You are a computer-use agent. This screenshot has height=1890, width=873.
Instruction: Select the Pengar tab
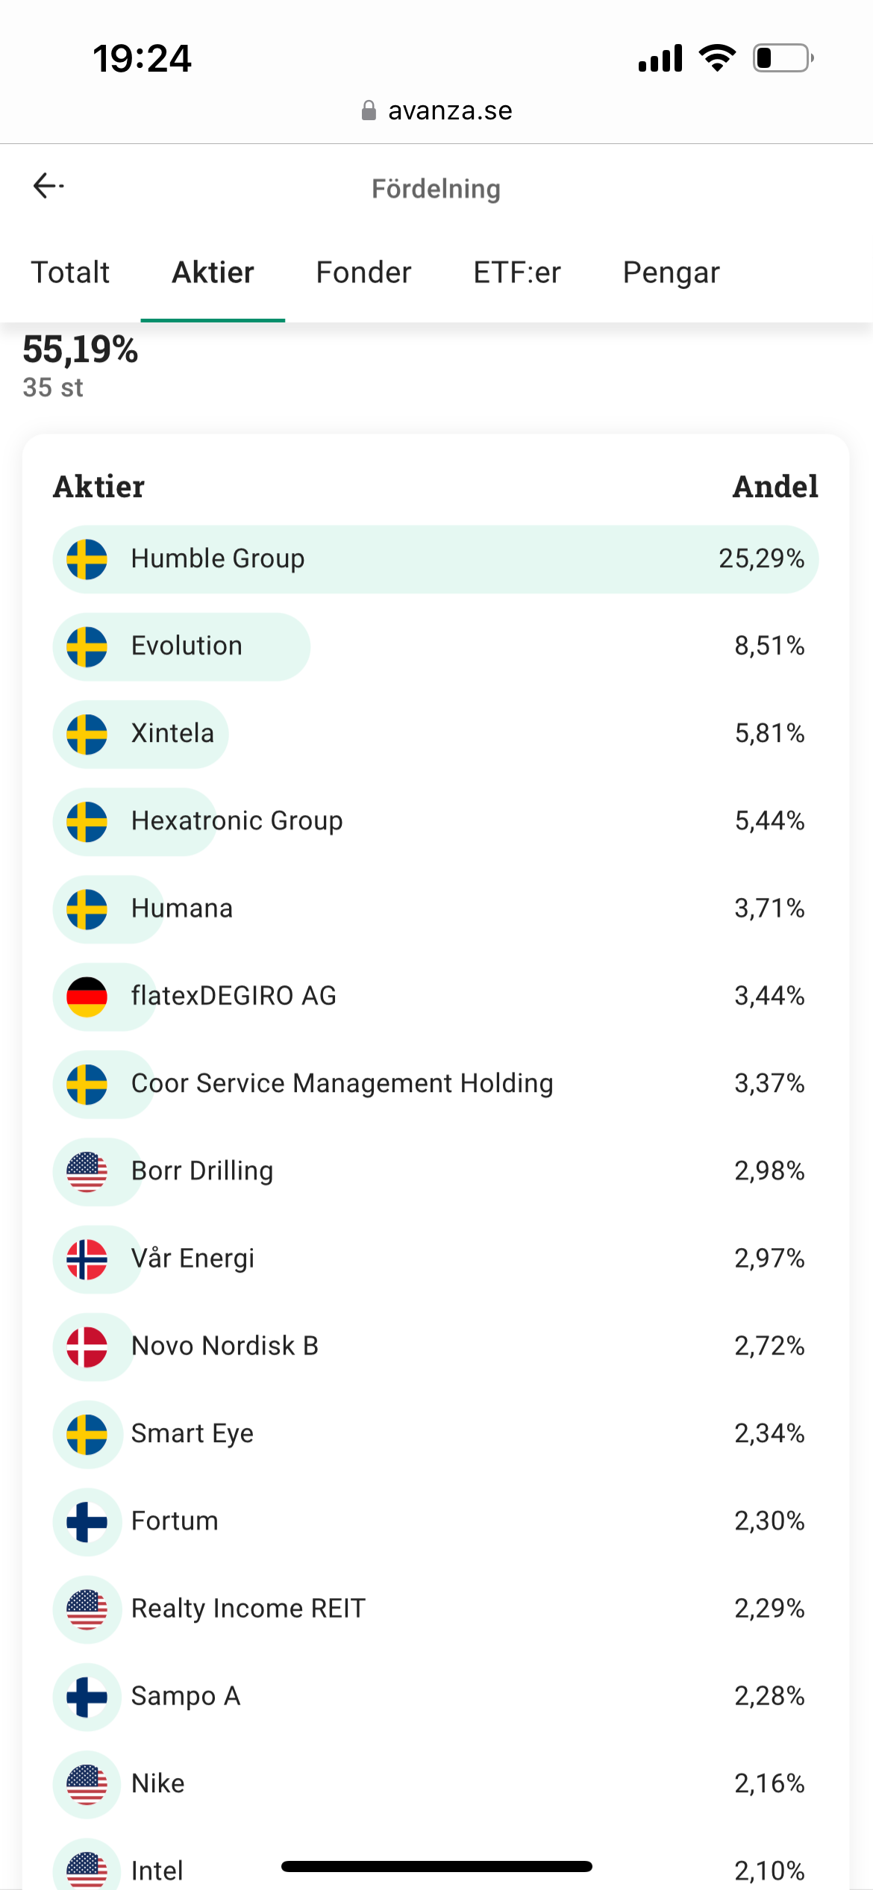[x=671, y=272]
